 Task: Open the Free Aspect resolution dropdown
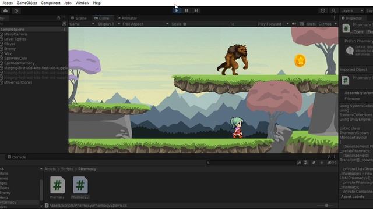click(x=145, y=24)
